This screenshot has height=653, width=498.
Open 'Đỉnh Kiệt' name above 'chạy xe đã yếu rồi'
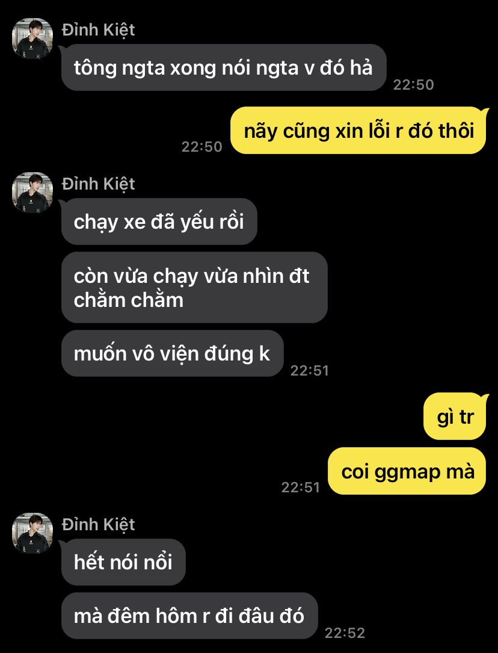click(x=98, y=184)
